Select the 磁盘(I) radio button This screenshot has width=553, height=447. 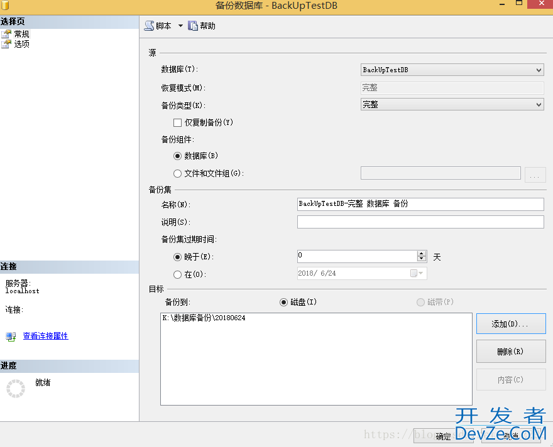click(283, 302)
